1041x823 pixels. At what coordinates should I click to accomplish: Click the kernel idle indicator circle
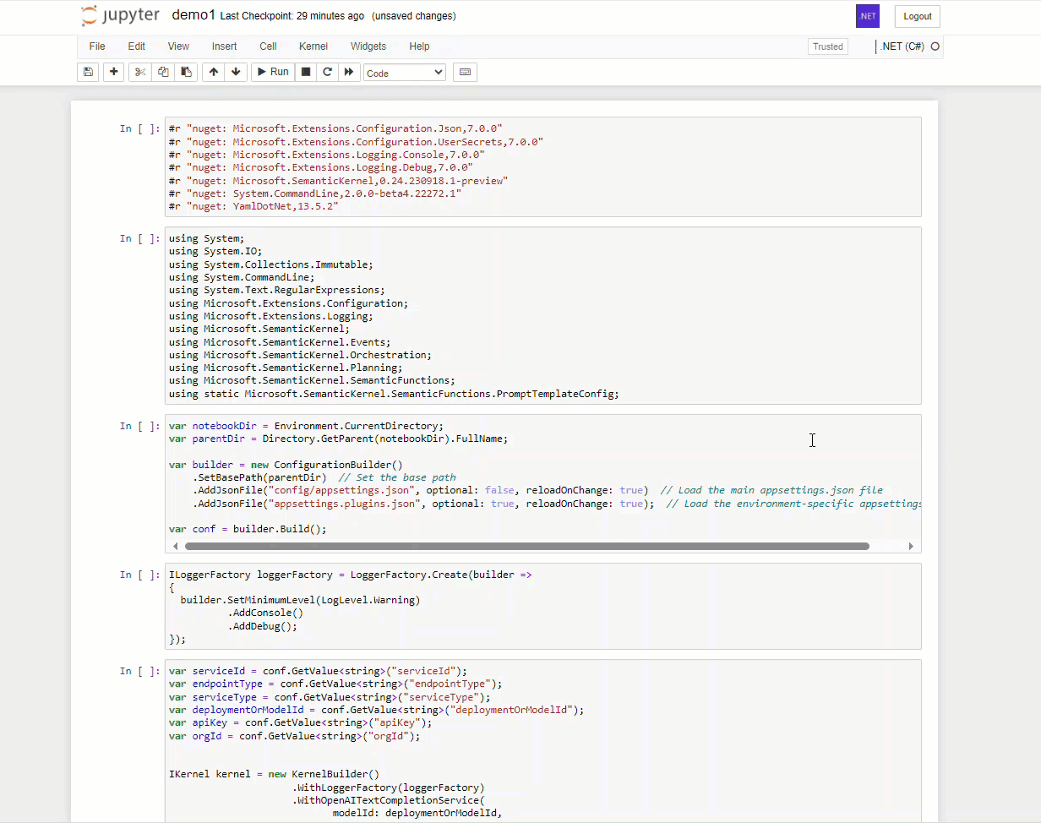pos(935,46)
